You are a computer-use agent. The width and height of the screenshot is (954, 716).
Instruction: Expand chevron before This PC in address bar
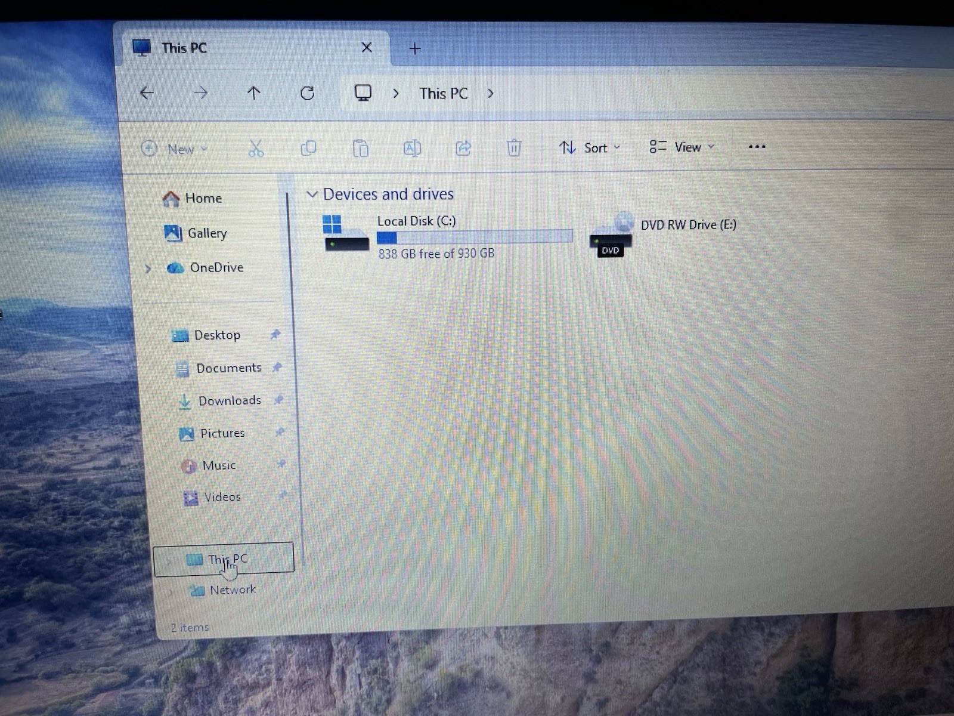click(395, 94)
